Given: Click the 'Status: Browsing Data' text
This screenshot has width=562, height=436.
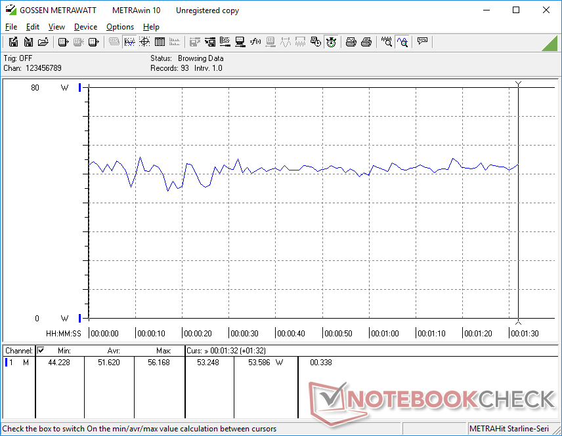Looking at the screenshot, I should point(186,58).
